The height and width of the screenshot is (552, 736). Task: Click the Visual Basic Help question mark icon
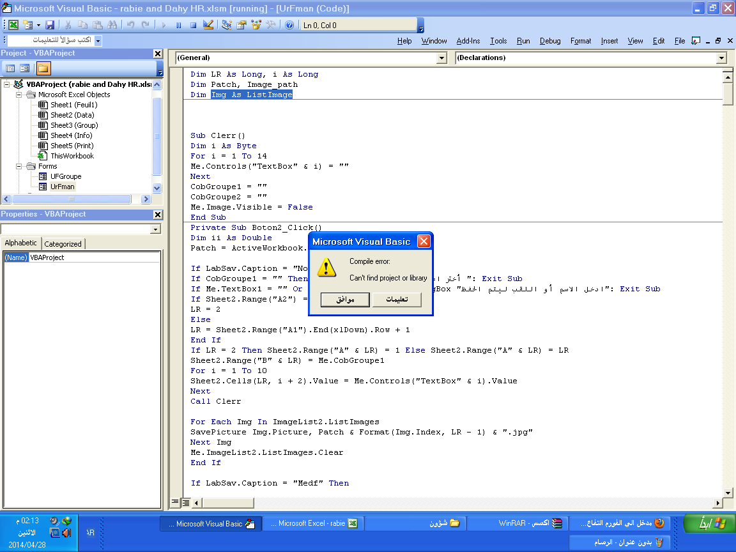[289, 25]
